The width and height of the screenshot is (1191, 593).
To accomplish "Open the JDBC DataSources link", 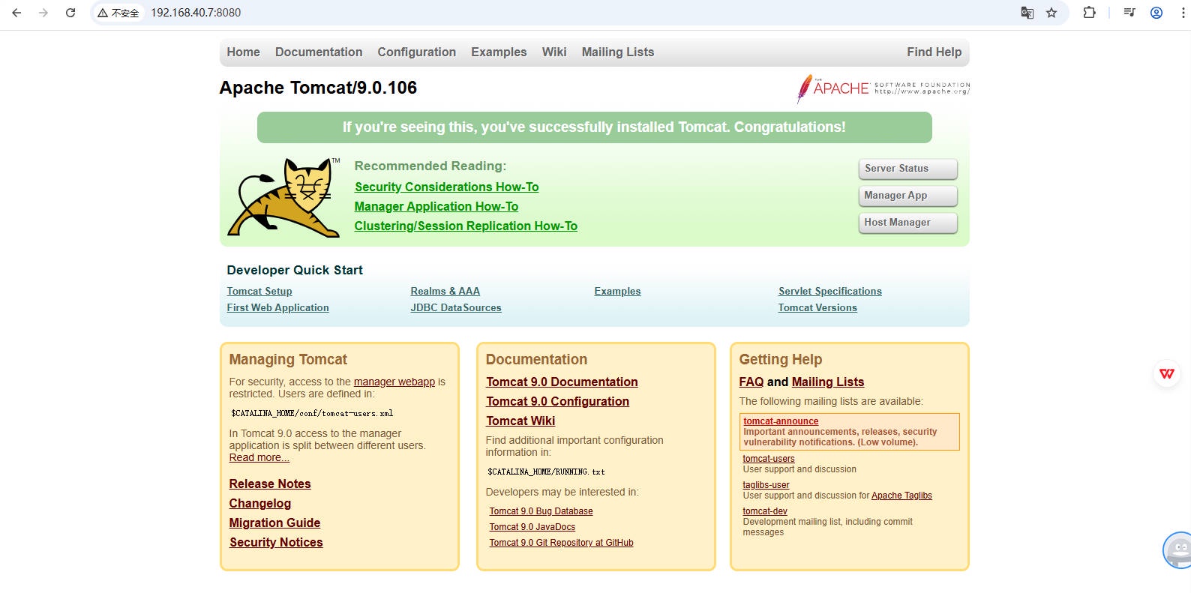I will [x=455, y=307].
